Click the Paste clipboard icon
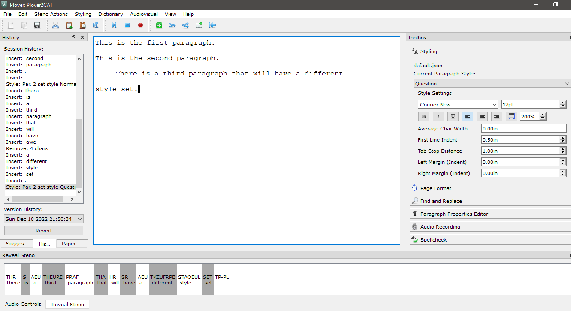The height and width of the screenshot is (311, 571). 82,25
